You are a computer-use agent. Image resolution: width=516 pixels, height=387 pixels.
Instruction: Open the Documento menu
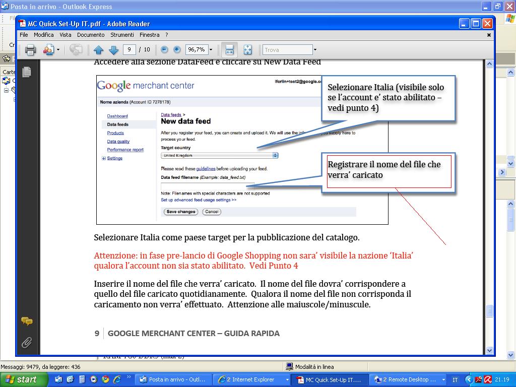coord(91,35)
